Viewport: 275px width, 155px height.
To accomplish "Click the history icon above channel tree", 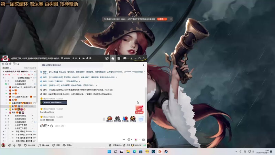I will click(7, 64).
